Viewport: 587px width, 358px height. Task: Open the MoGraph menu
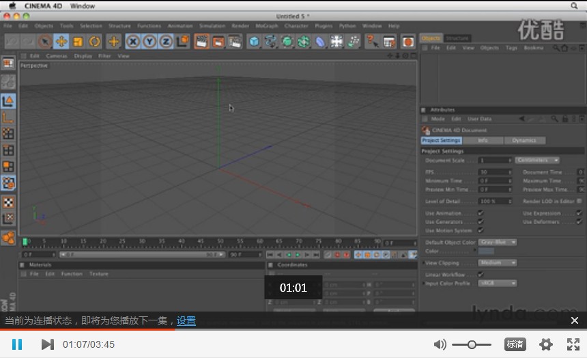pyautogui.click(x=267, y=26)
